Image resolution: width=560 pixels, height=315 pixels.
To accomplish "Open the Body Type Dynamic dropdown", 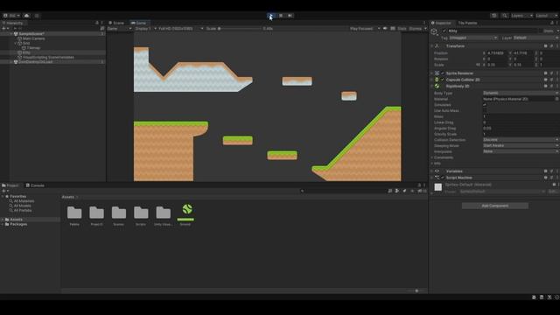I will pyautogui.click(x=521, y=93).
